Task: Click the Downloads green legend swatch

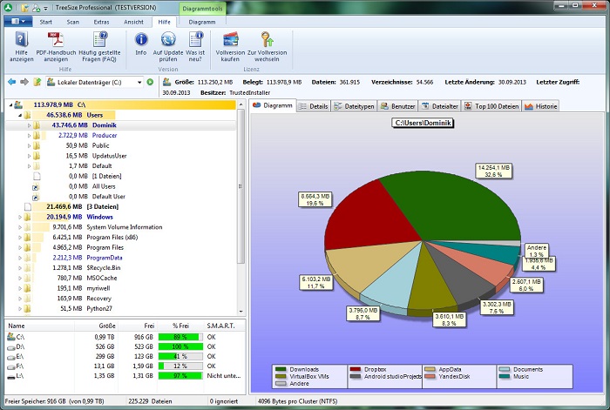Action: pos(281,369)
